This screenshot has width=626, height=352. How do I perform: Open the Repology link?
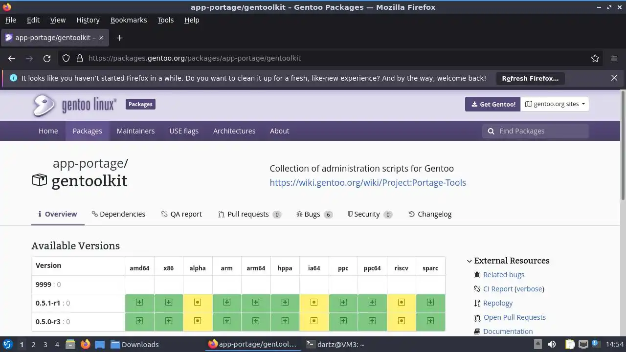pos(498,303)
